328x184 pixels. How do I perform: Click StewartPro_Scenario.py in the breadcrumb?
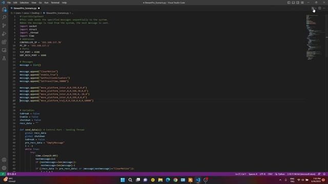point(57,13)
